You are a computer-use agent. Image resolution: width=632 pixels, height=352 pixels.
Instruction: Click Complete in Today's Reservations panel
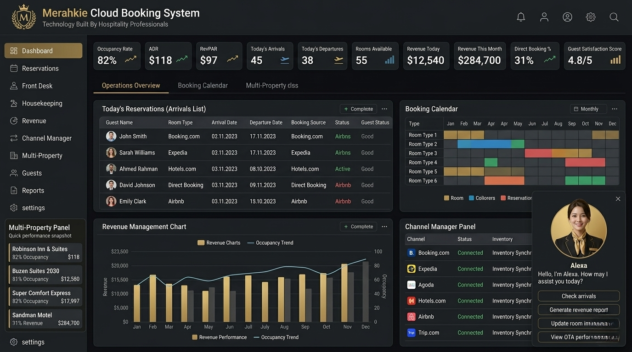(x=358, y=109)
